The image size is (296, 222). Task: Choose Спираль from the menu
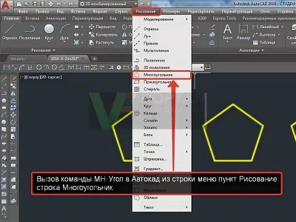click(162, 89)
